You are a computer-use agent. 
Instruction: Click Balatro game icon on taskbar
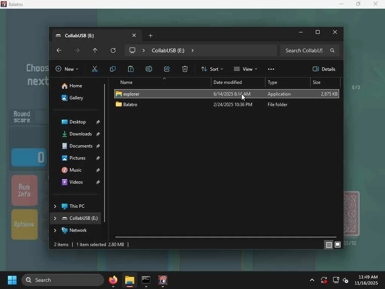point(162,280)
